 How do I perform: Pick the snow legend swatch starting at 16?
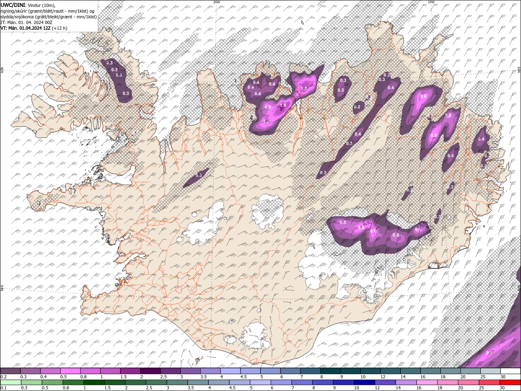tap(431, 371)
